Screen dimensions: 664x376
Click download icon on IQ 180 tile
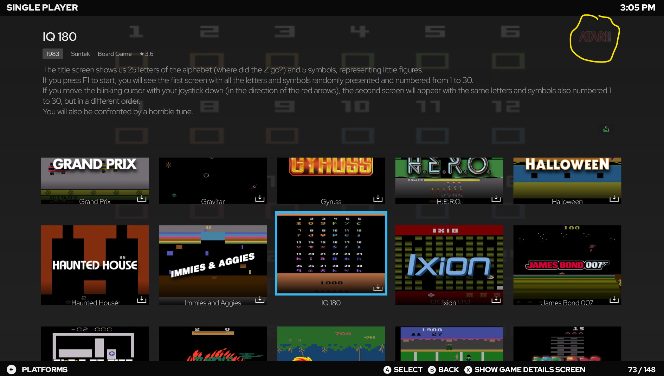378,288
